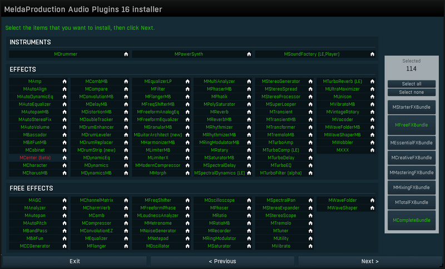
Task: Choose the MTotalFXBundle preset
Action: pyautogui.click(x=412, y=202)
